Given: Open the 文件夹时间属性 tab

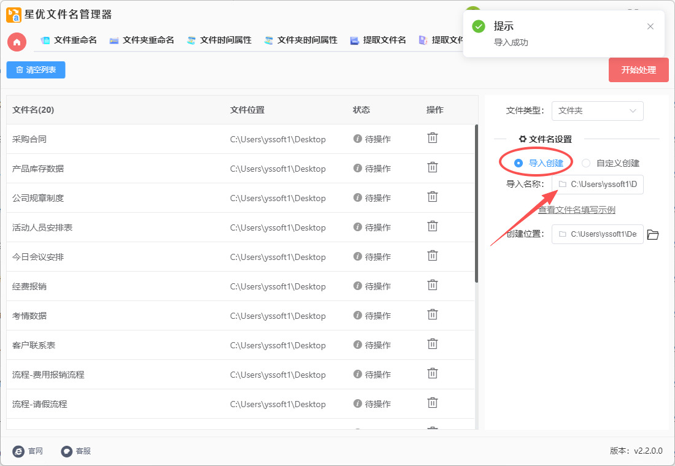Looking at the screenshot, I should click(301, 40).
